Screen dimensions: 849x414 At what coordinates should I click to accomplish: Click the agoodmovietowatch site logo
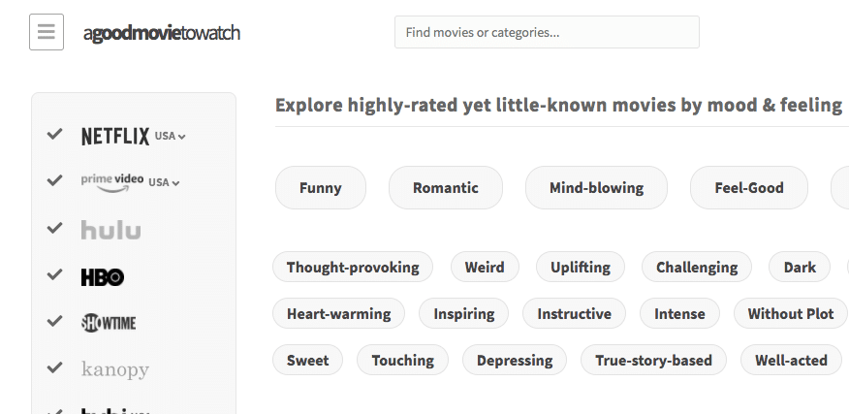(162, 33)
